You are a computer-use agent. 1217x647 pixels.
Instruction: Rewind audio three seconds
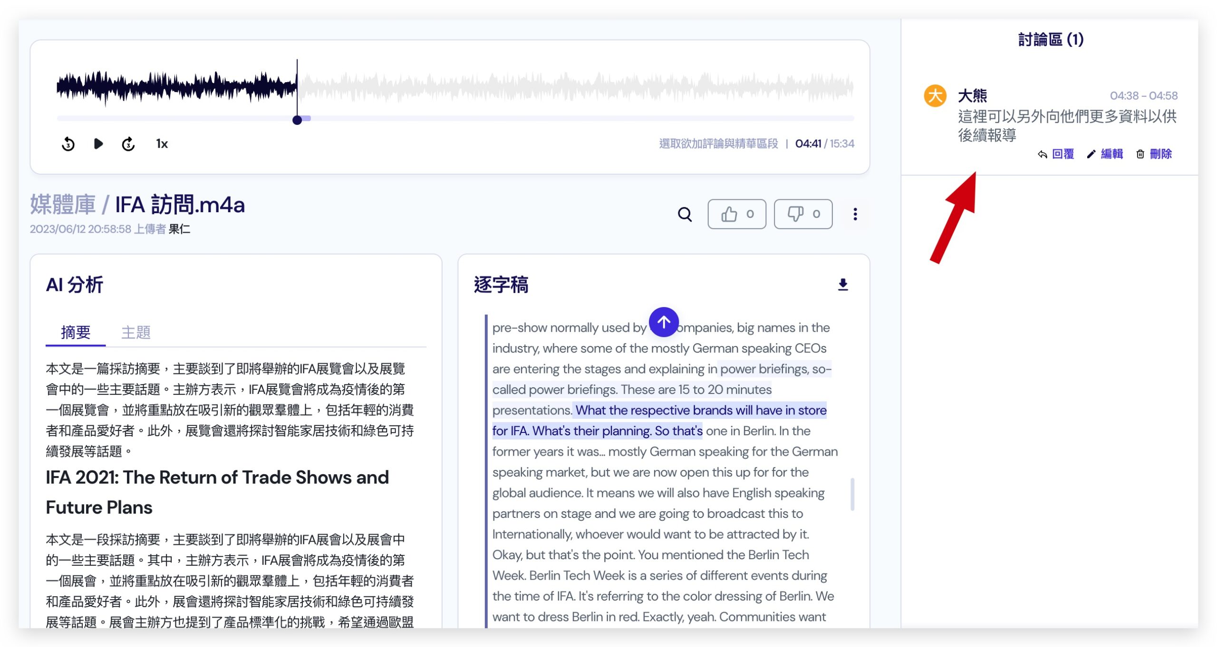68,143
